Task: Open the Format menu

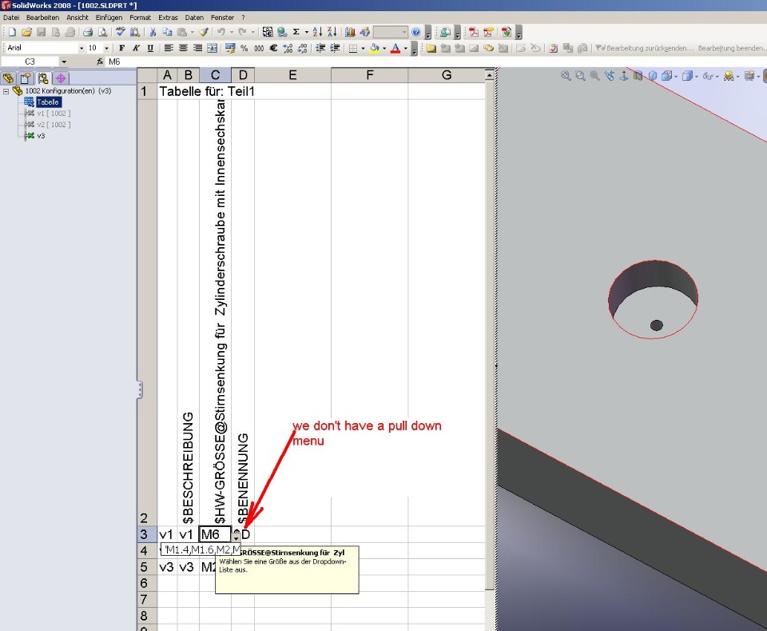Action: (x=140, y=18)
